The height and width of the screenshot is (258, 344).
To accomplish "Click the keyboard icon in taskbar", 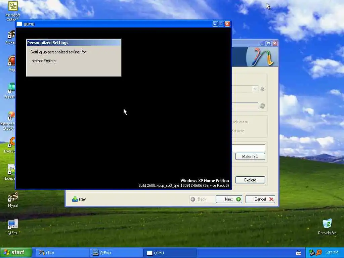I will tap(299, 253).
